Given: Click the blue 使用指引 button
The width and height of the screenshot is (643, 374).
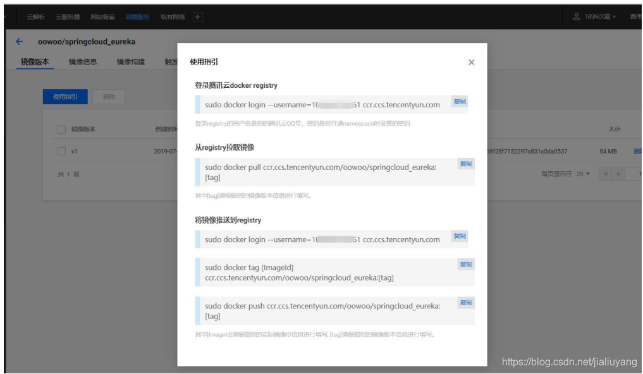Looking at the screenshot, I should coord(65,97).
